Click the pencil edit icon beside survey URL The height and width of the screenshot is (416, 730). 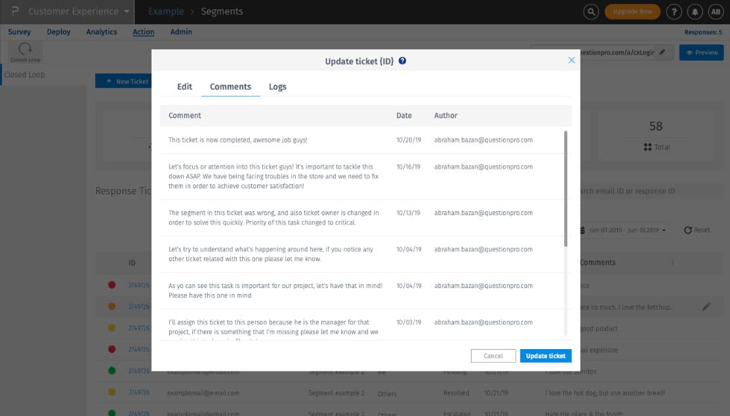[x=662, y=52]
